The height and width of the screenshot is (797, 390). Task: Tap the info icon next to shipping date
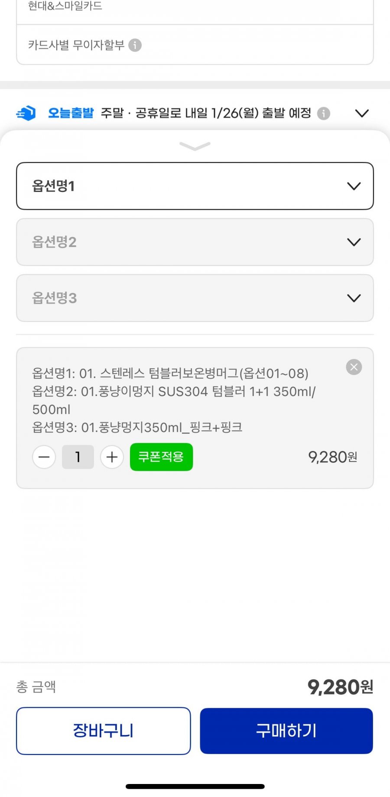323,114
